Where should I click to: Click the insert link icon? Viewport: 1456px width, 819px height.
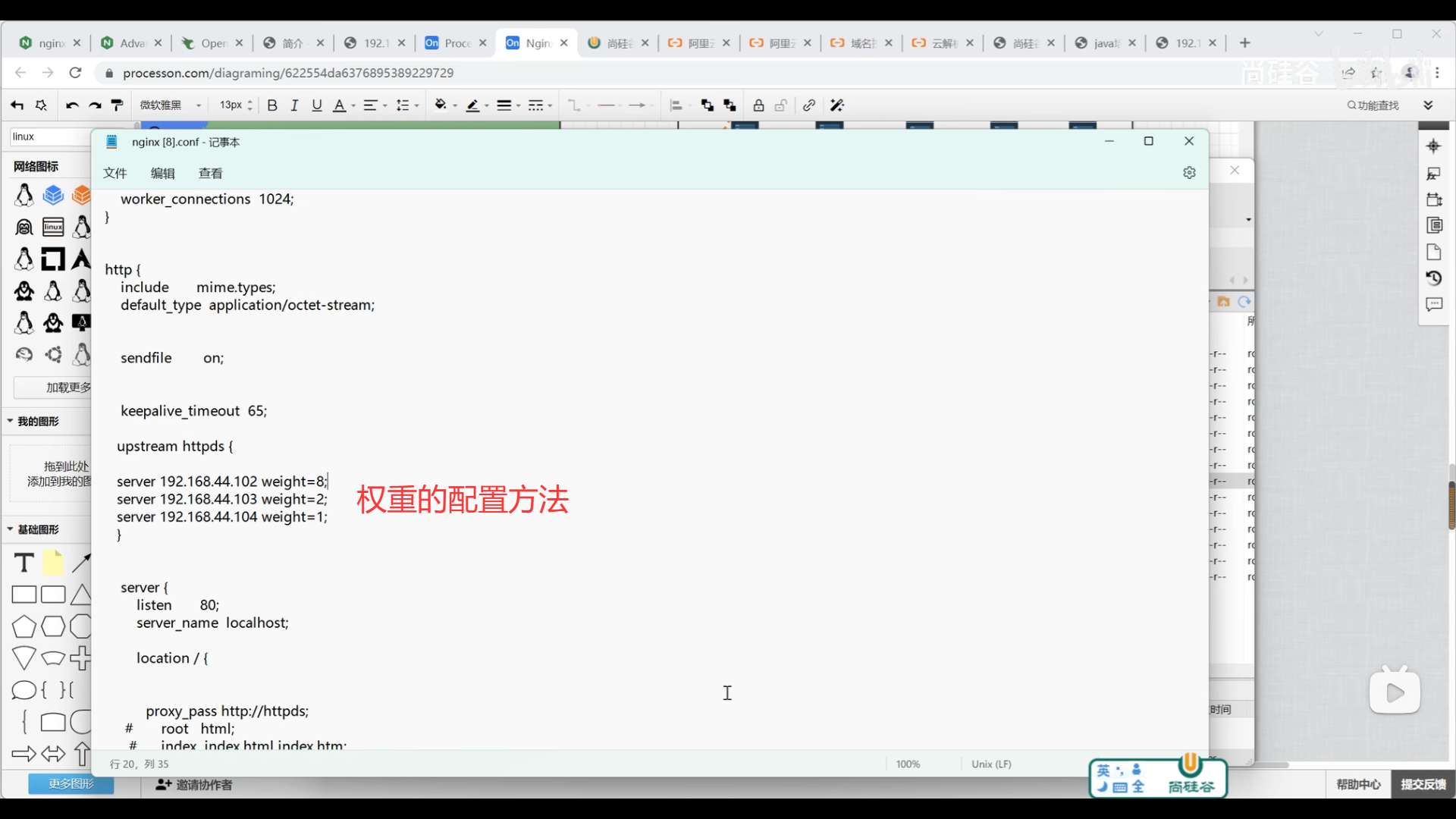809,105
